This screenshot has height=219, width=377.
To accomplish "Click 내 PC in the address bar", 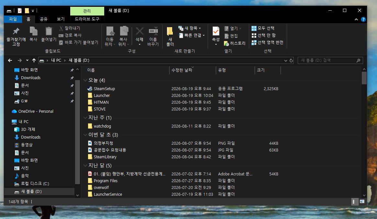I will click(56, 60).
